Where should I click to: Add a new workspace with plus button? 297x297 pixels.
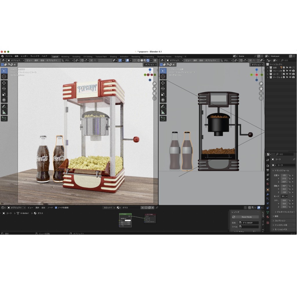pos(185,57)
